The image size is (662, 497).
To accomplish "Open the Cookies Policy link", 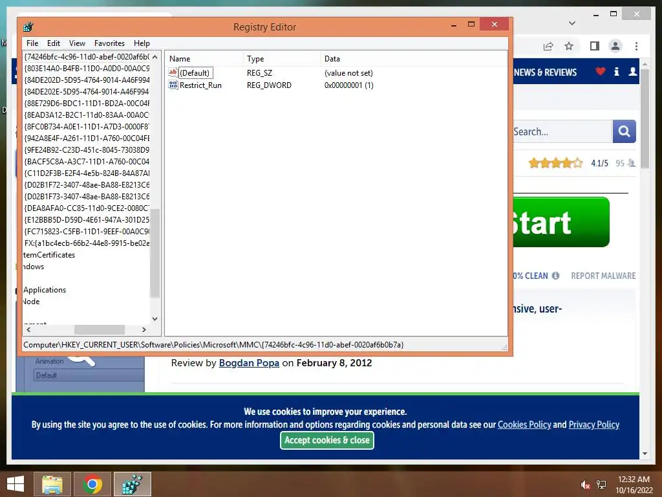I will [x=524, y=425].
